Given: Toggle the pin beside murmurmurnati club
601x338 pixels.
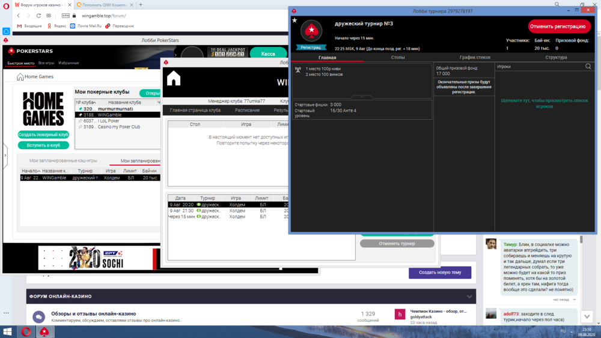Looking at the screenshot, I should tap(80, 109).
